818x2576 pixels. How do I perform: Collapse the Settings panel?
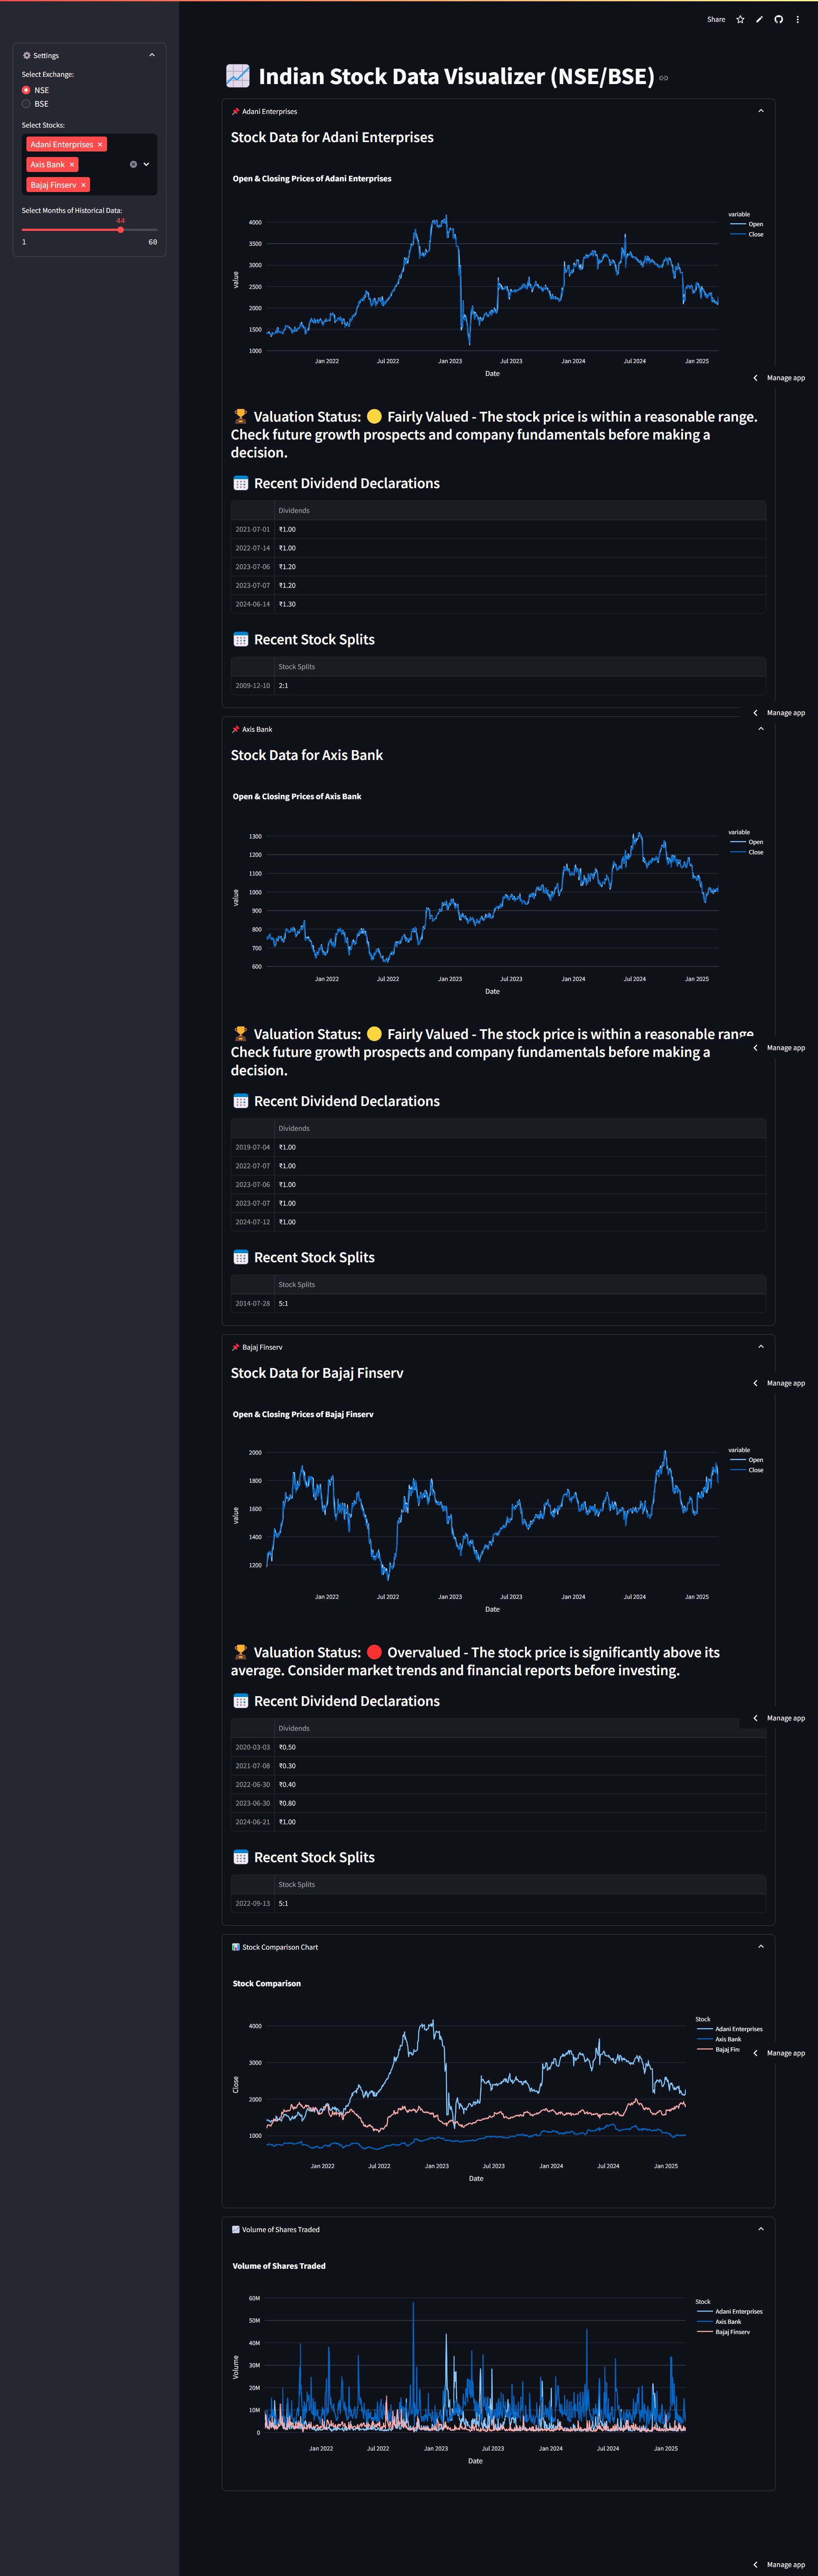152,55
